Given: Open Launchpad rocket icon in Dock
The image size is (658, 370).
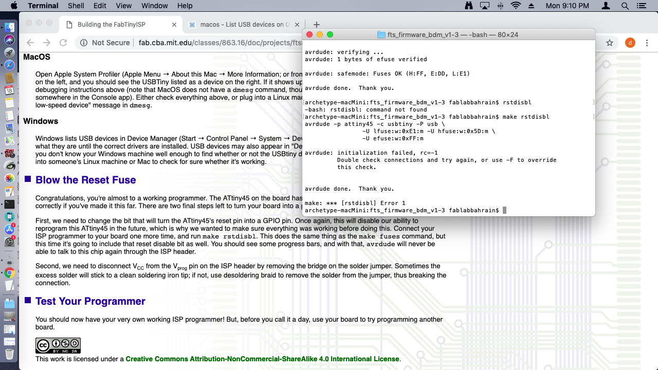Looking at the screenshot, I should (9, 52).
